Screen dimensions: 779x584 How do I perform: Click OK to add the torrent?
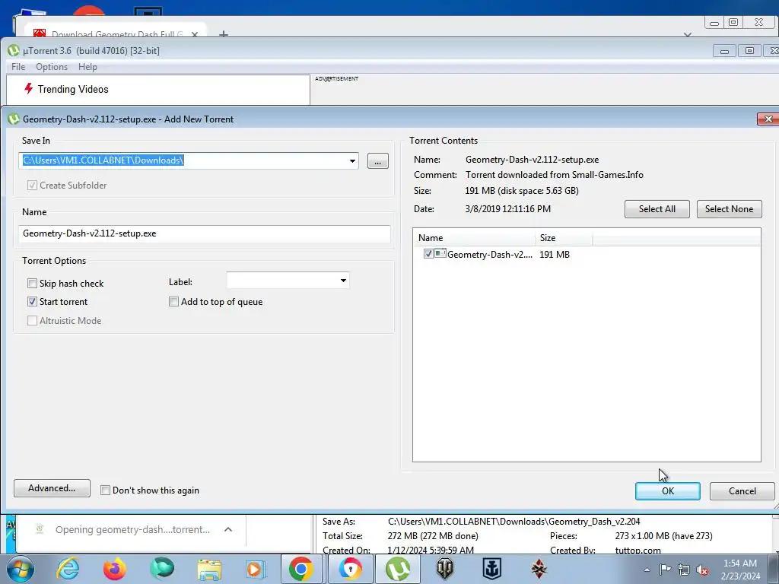(668, 490)
